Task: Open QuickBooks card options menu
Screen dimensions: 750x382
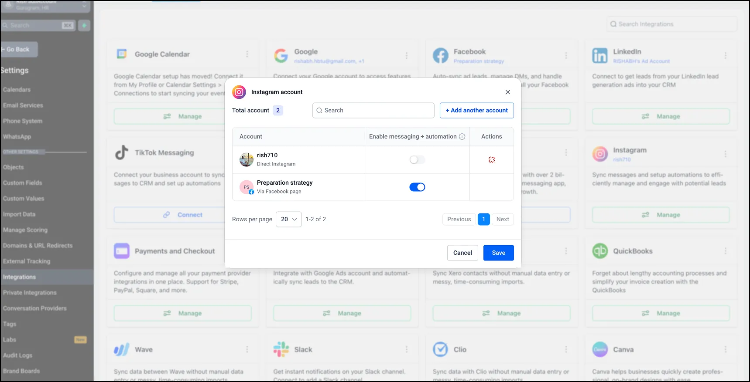Action: coord(725,251)
